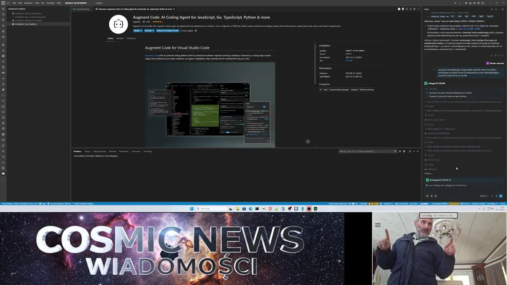Expand the Disable button dropdown arrow

coord(141,30)
